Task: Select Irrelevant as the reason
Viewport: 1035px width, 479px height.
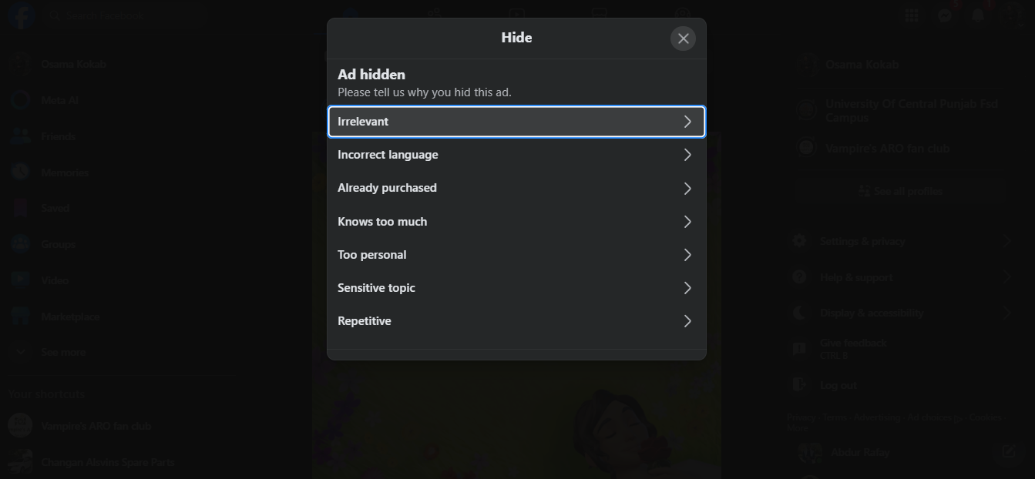Action: tap(516, 122)
